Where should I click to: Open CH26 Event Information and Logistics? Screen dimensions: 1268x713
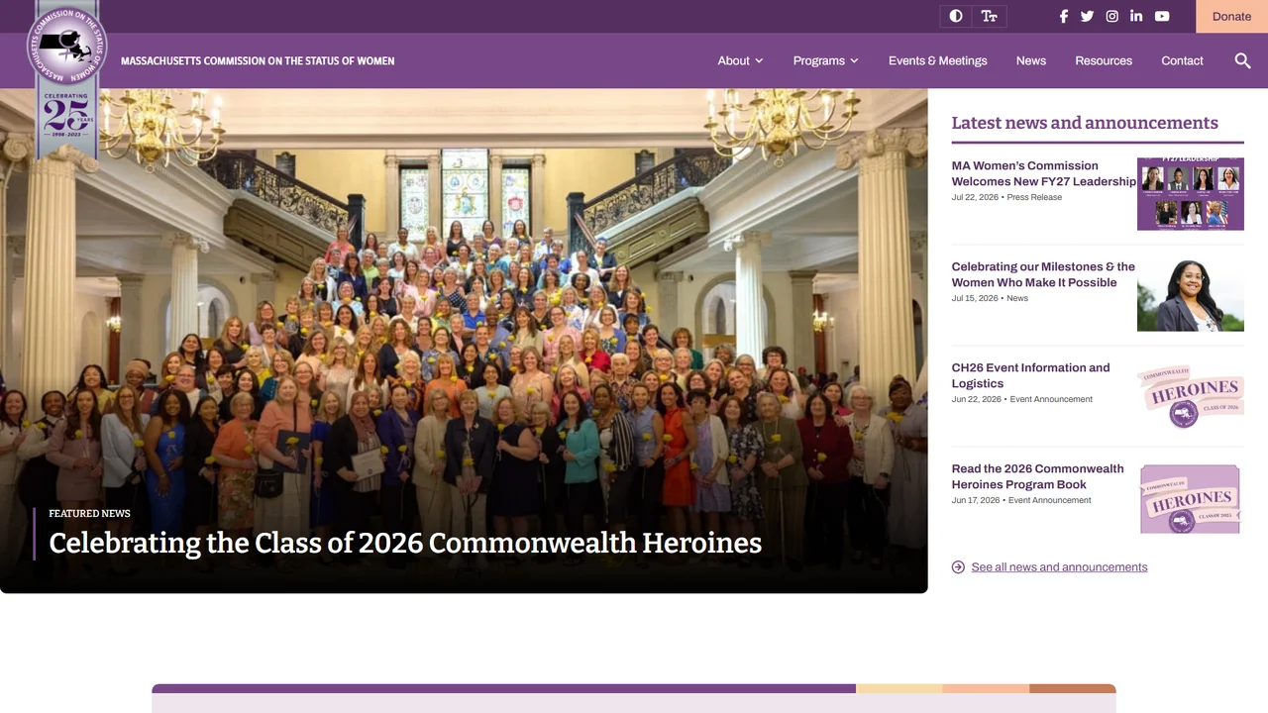point(1030,375)
